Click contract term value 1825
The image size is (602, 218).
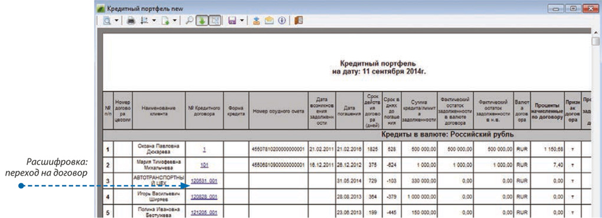pos(372,150)
